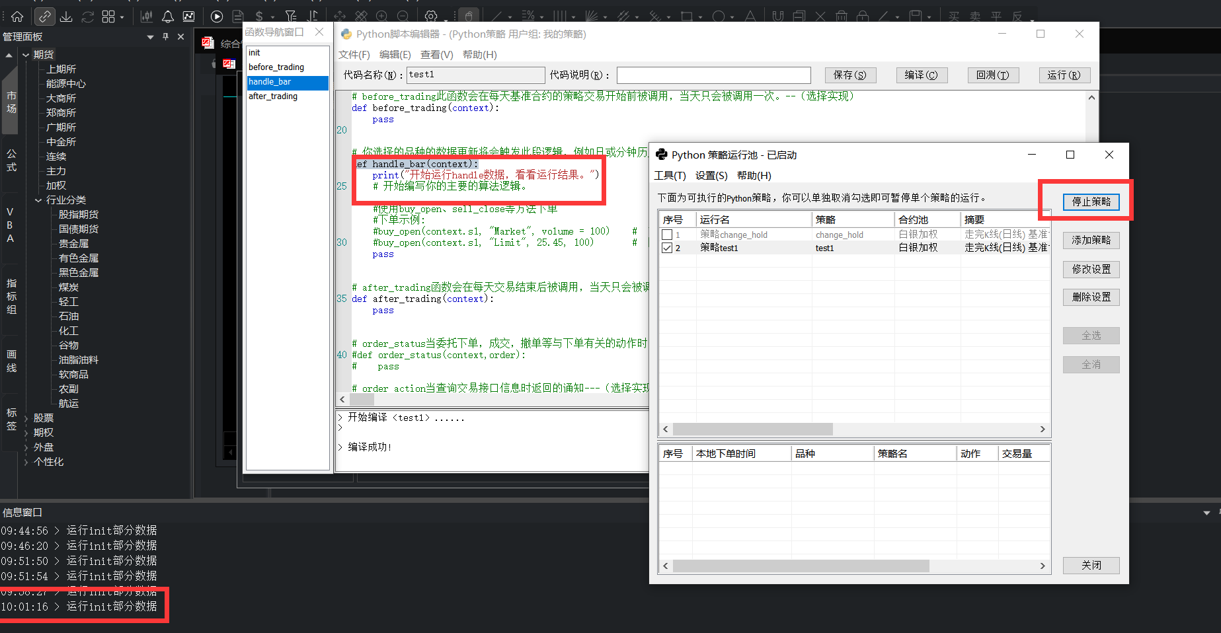Click the 代码说明 input field
This screenshot has height=633, width=1221.
[713, 75]
